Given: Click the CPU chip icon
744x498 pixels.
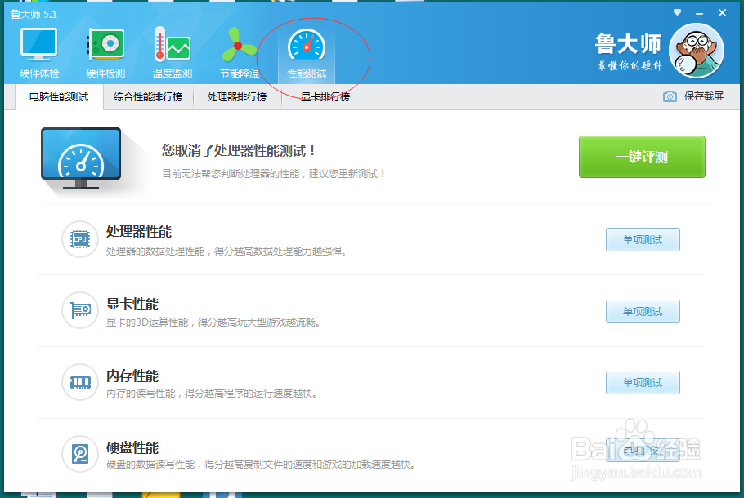Looking at the screenshot, I should pos(80,239).
